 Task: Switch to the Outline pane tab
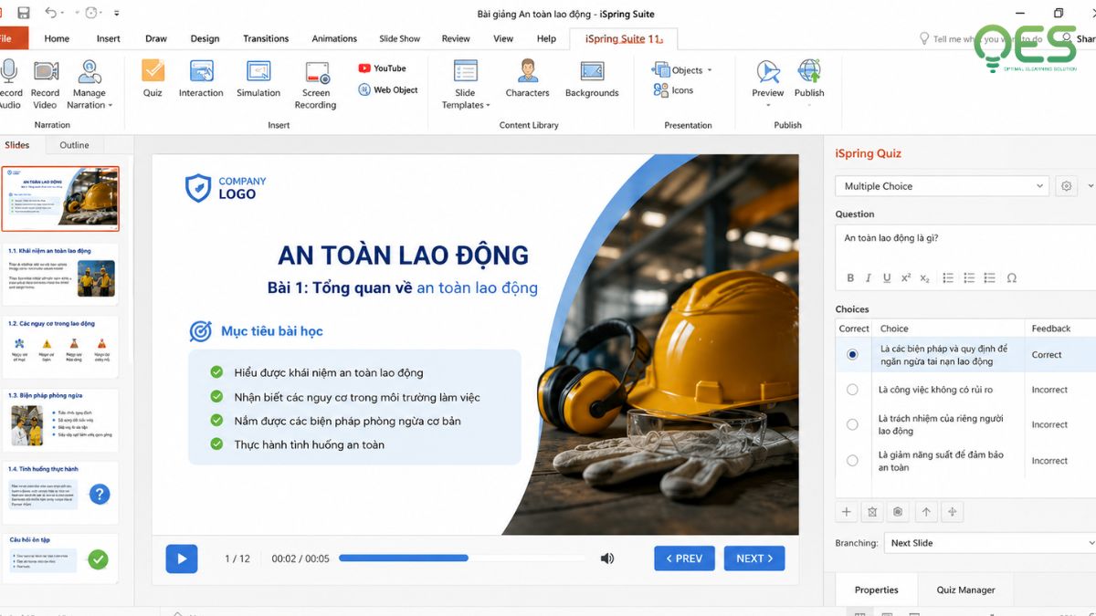click(74, 145)
